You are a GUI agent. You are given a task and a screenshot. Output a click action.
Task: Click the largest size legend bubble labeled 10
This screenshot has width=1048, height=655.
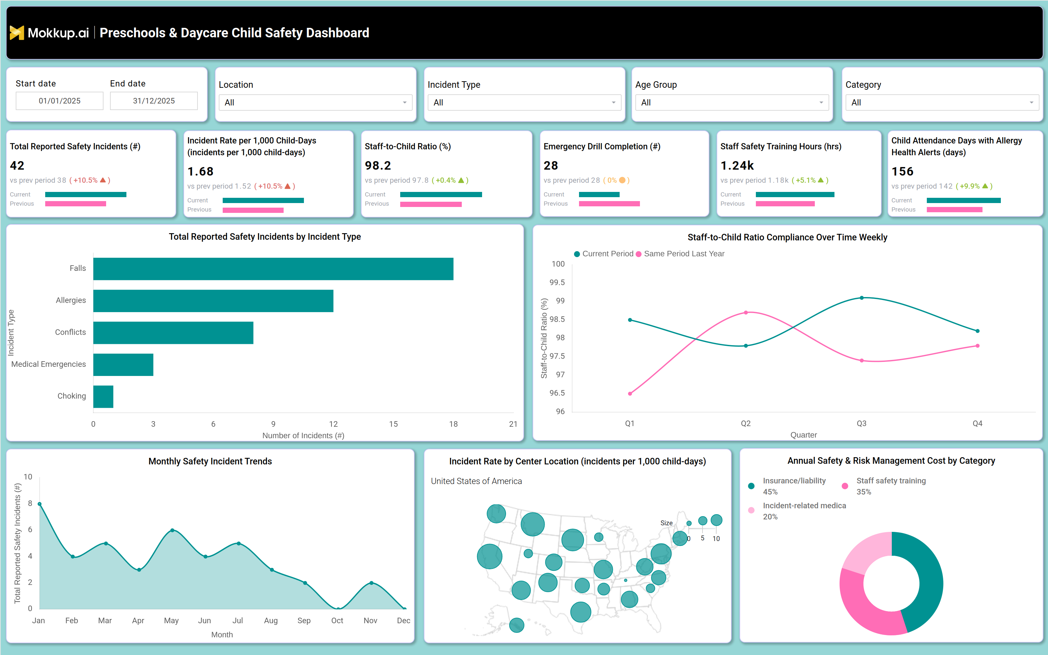click(717, 520)
